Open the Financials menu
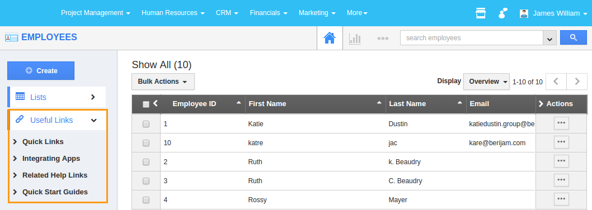592x210 pixels. pyautogui.click(x=269, y=13)
